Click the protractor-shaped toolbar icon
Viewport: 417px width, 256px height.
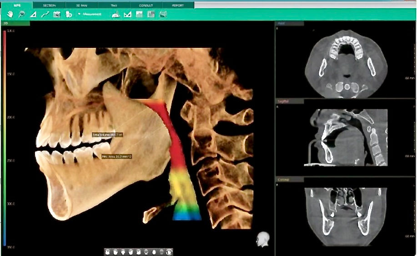pos(116,14)
